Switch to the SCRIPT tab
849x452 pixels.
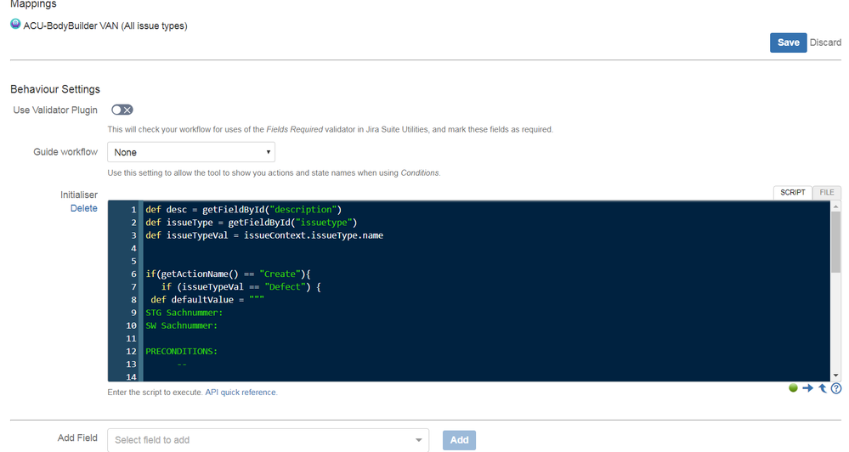793,192
